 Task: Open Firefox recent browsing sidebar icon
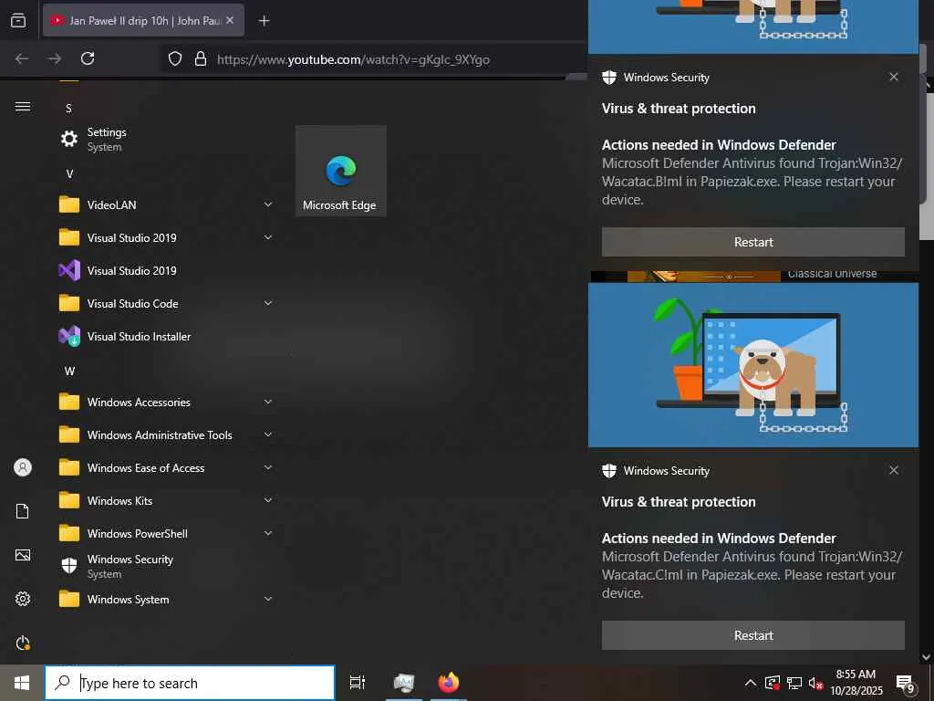pos(18,20)
